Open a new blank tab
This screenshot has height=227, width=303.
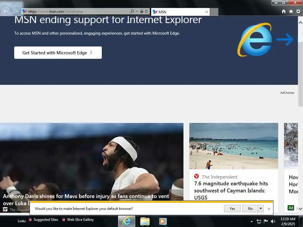214,12
